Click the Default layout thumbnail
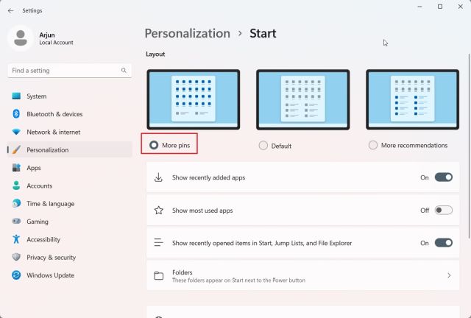471x318 pixels. click(302, 99)
